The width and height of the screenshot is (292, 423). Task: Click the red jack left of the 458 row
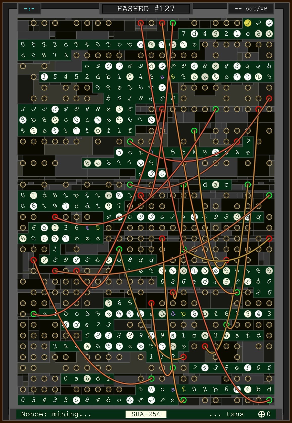pyautogui.click(x=34, y=260)
